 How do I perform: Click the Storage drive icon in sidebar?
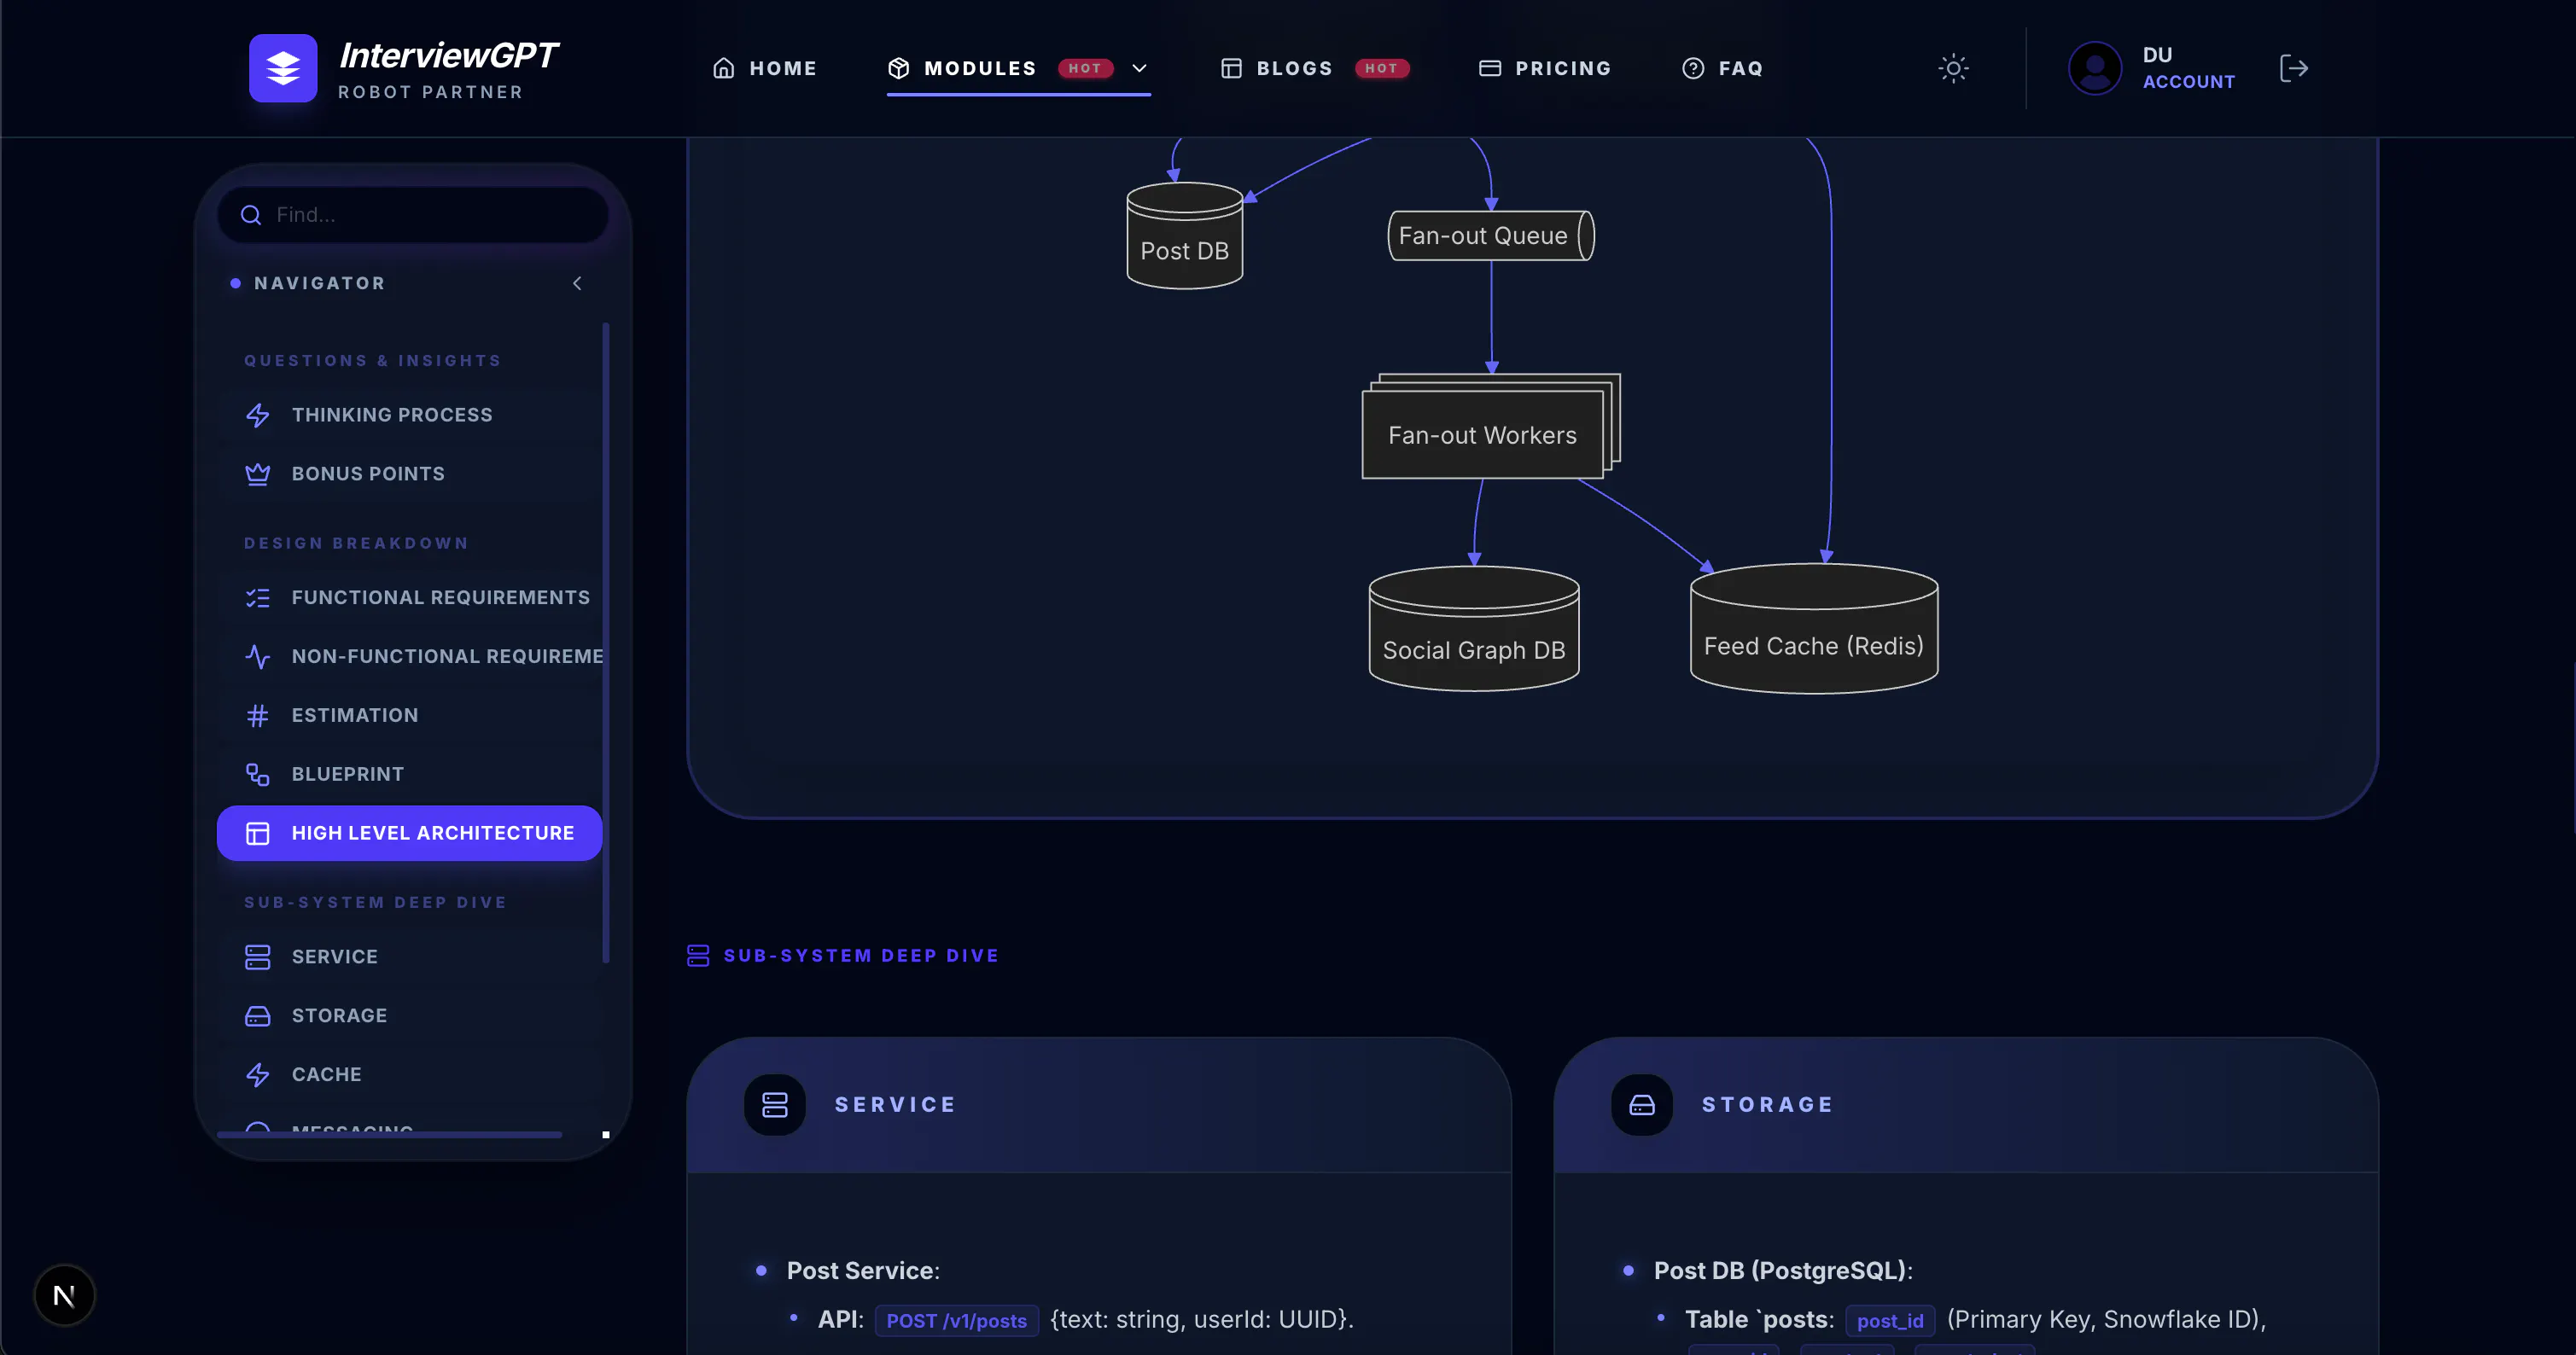(x=258, y=1016)
